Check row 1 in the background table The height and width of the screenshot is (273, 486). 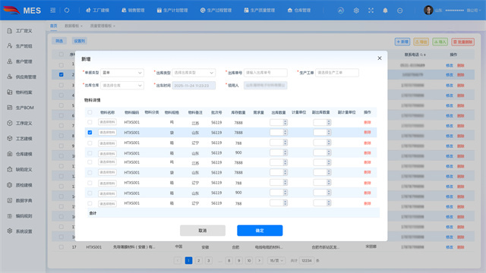61,65
